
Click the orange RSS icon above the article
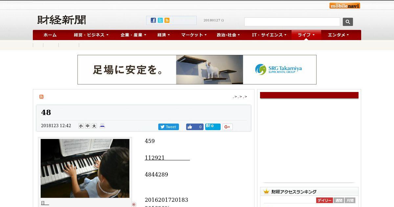(x=41, y=97)
